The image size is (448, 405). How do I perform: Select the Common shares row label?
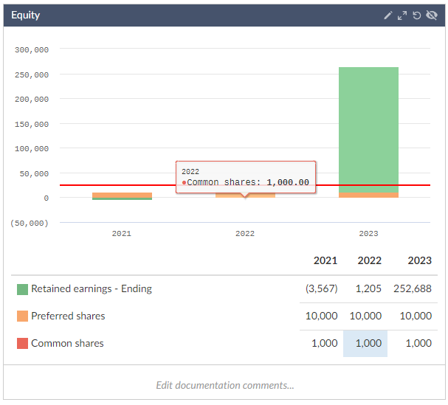pos(67,344)
